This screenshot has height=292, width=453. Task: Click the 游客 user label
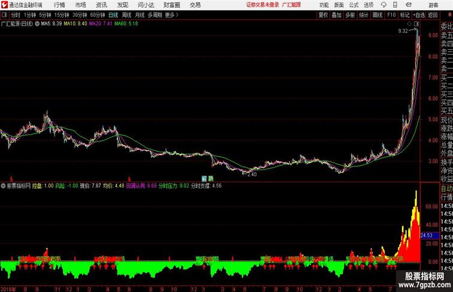(x=433, y=5)
